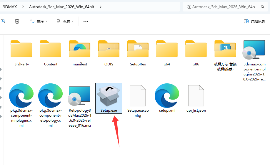Go to 3DMAX breadcrumb folder

click(x=10, y=7)
